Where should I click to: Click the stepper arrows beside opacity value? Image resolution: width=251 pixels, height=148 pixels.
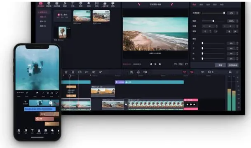point(237,13)
